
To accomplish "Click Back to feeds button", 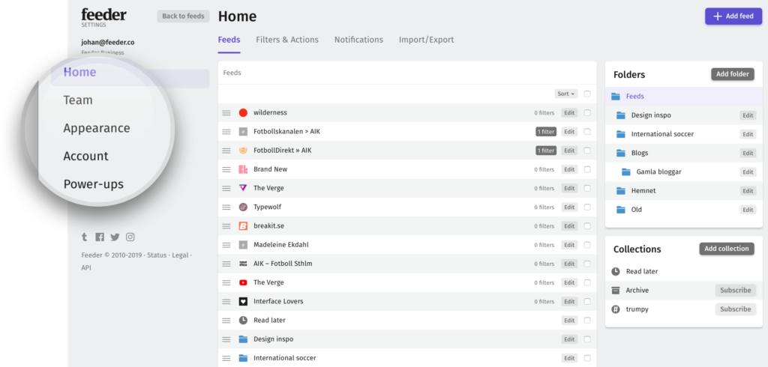I will (x=183, y=16).
